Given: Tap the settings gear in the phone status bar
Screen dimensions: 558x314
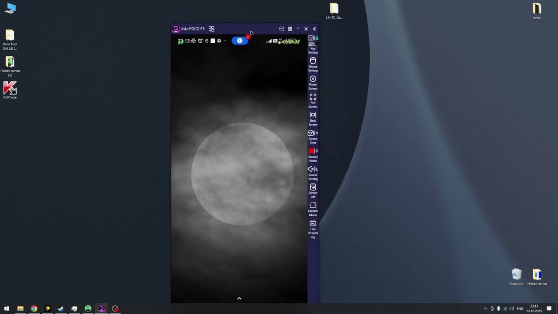Looking at the screenshot, I should [x=219, y=41].
